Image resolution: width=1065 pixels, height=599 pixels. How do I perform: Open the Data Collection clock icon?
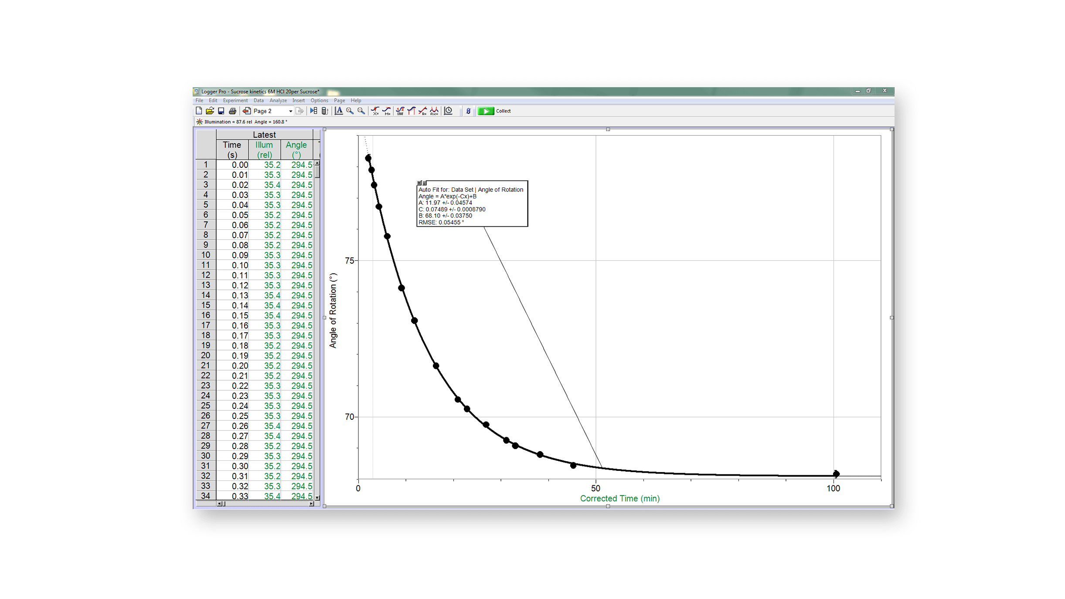click(448, 111)
